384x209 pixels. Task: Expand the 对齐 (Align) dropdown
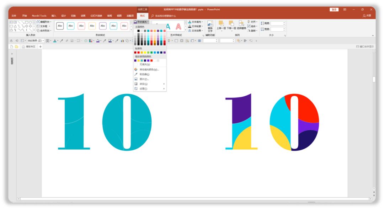[x=252, y=22]
